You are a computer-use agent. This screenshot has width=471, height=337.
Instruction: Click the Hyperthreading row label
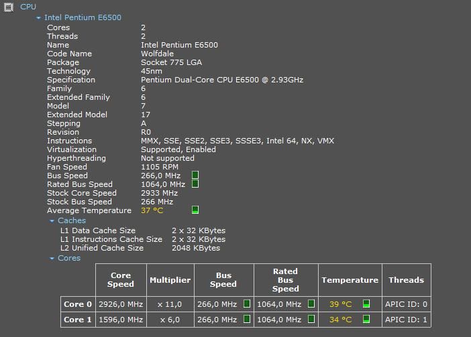click(x=76, y=157)
